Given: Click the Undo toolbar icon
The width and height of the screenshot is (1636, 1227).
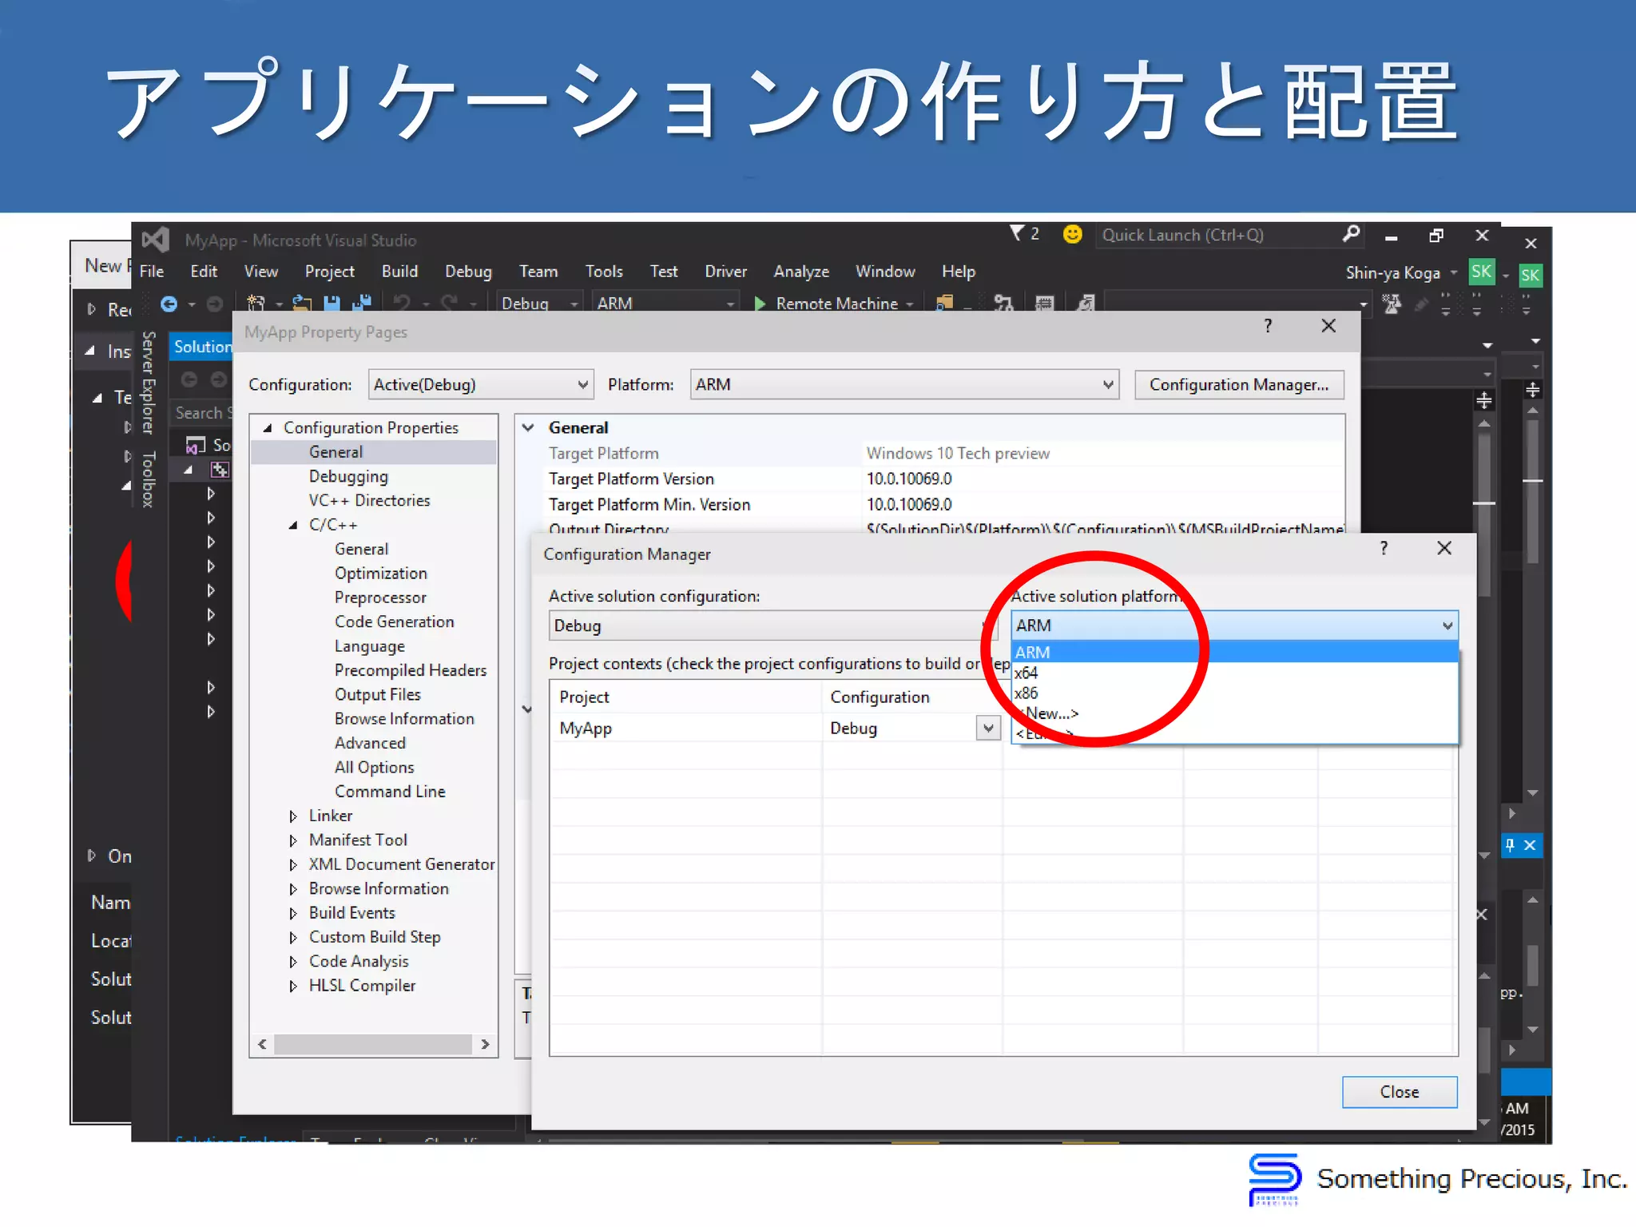Looking at the screenshot, I should 402,304.
